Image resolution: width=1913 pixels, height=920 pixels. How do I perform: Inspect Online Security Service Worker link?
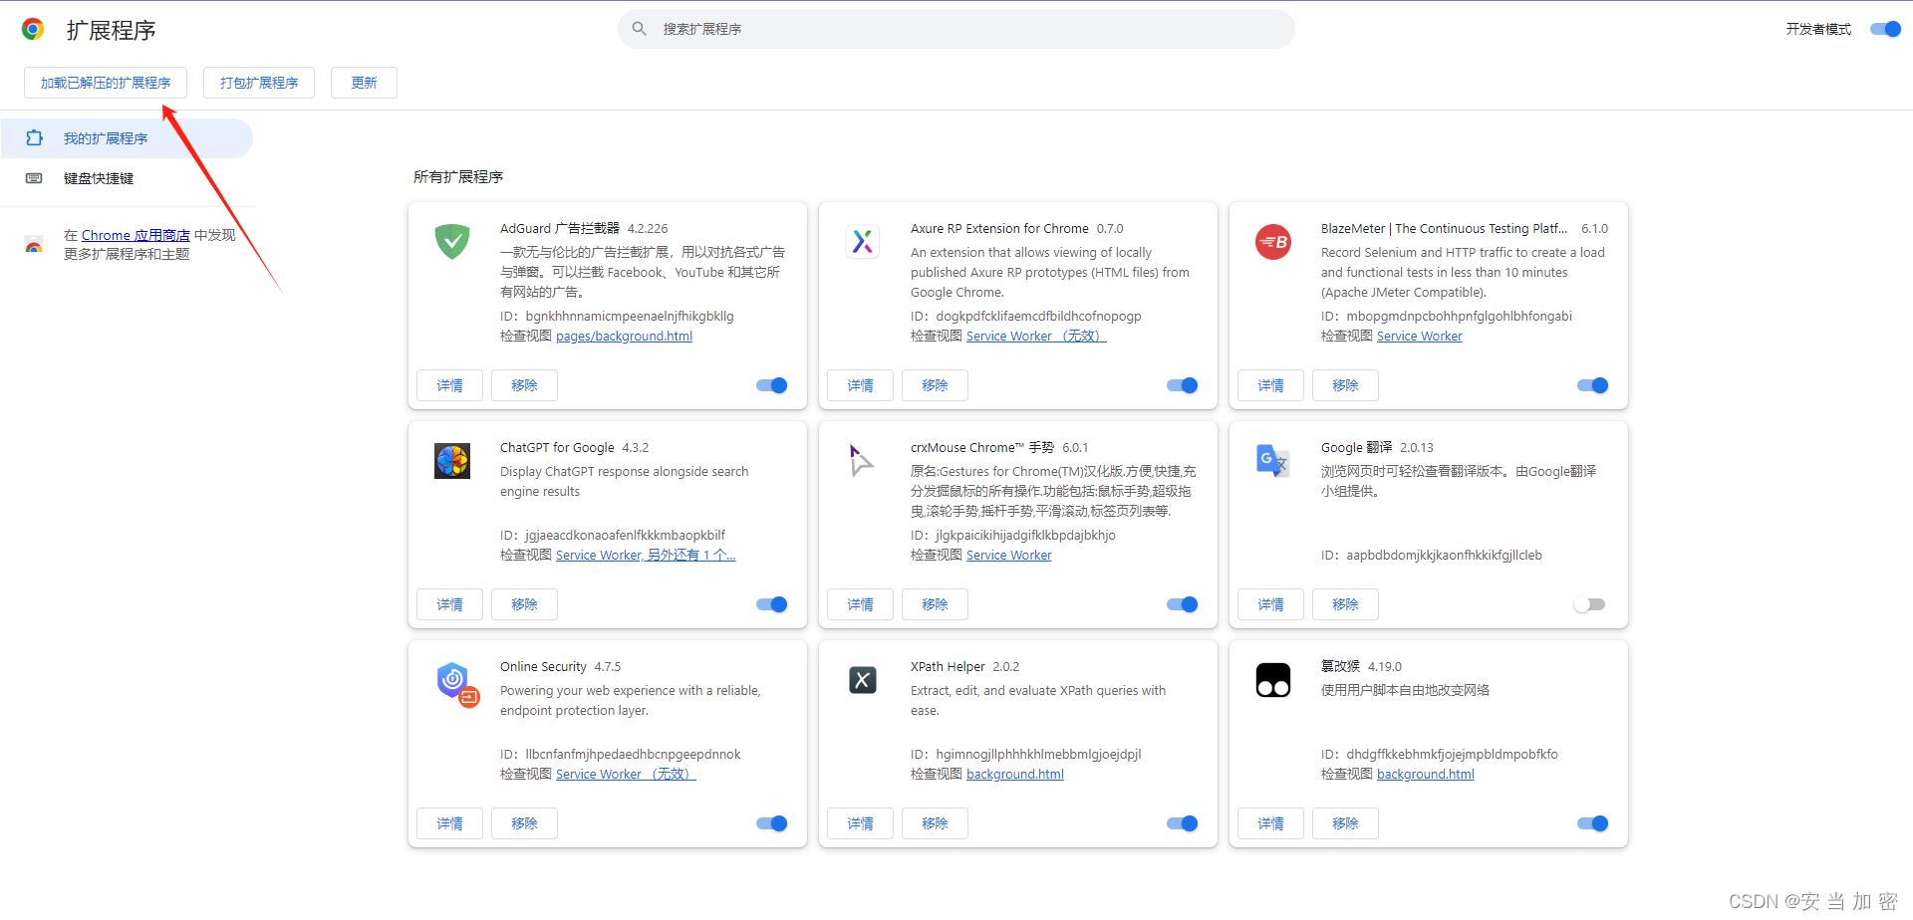626,775
